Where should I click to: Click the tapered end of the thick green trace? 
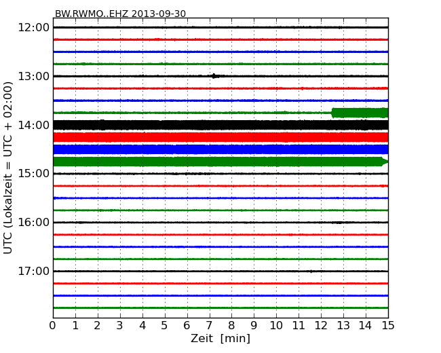(385, 162)
